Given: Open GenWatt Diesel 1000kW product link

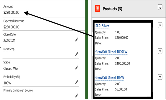Looking at the screenshot, I should pos(111,52).
